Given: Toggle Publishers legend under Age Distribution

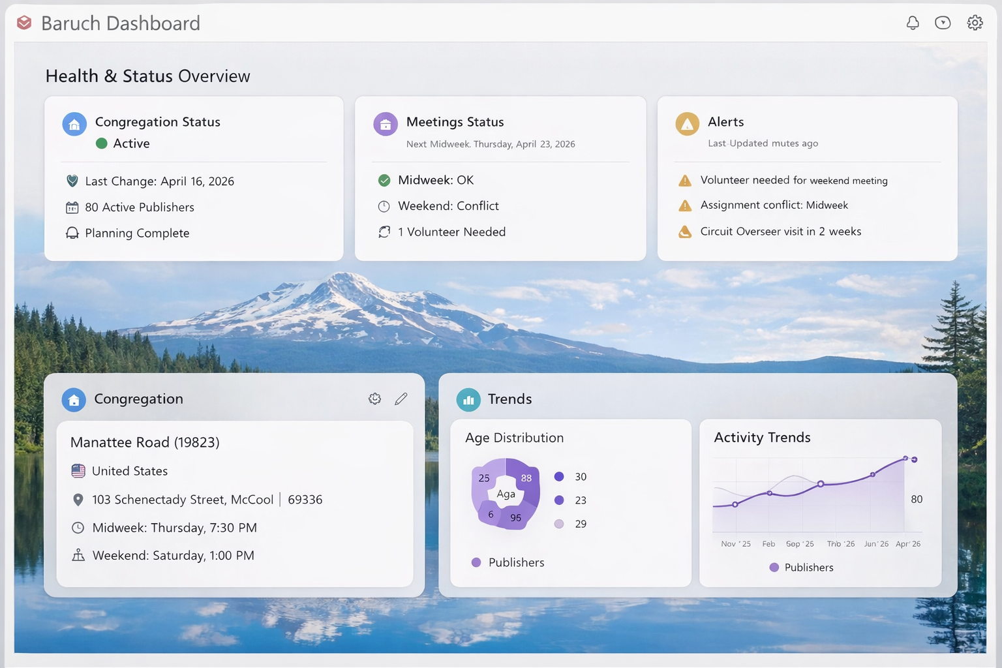Looking at the screenshot, I should (x=508, y=562).
